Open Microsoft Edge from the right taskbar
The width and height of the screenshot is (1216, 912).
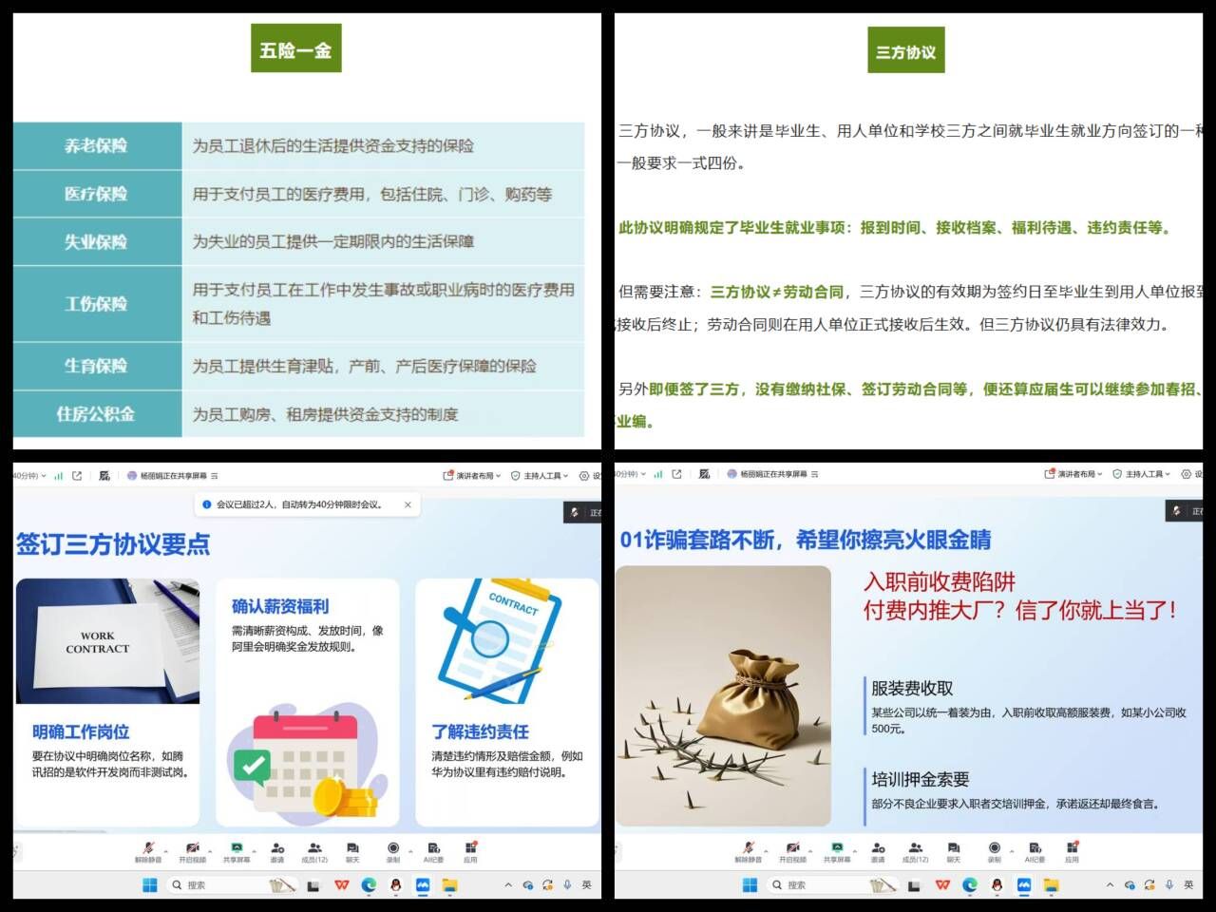pos(969,884)
